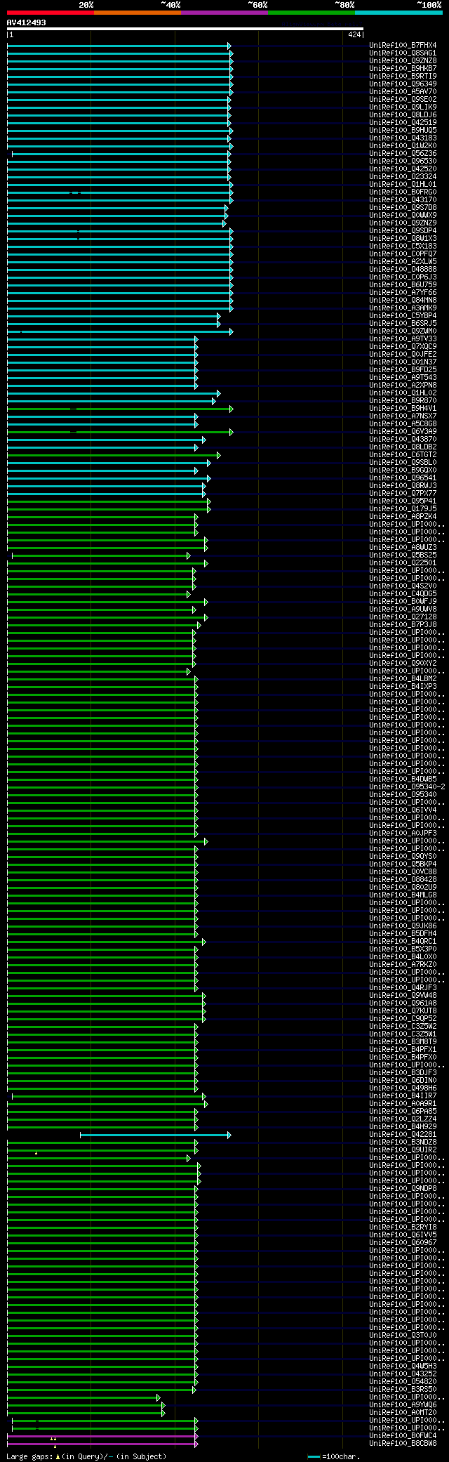449x1462 pixels.
Task: Click UniRef100_A8PZK4 label
Action: 403,516
